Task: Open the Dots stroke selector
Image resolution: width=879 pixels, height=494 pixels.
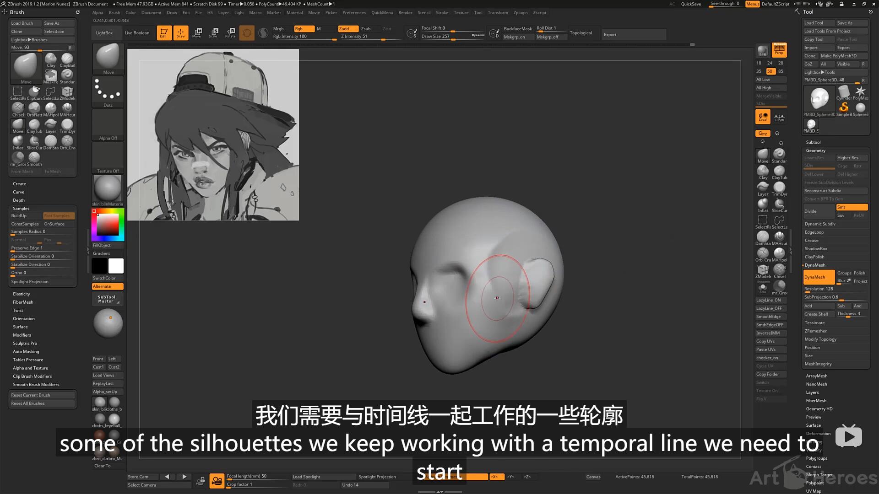Action: tap(108, 92)
